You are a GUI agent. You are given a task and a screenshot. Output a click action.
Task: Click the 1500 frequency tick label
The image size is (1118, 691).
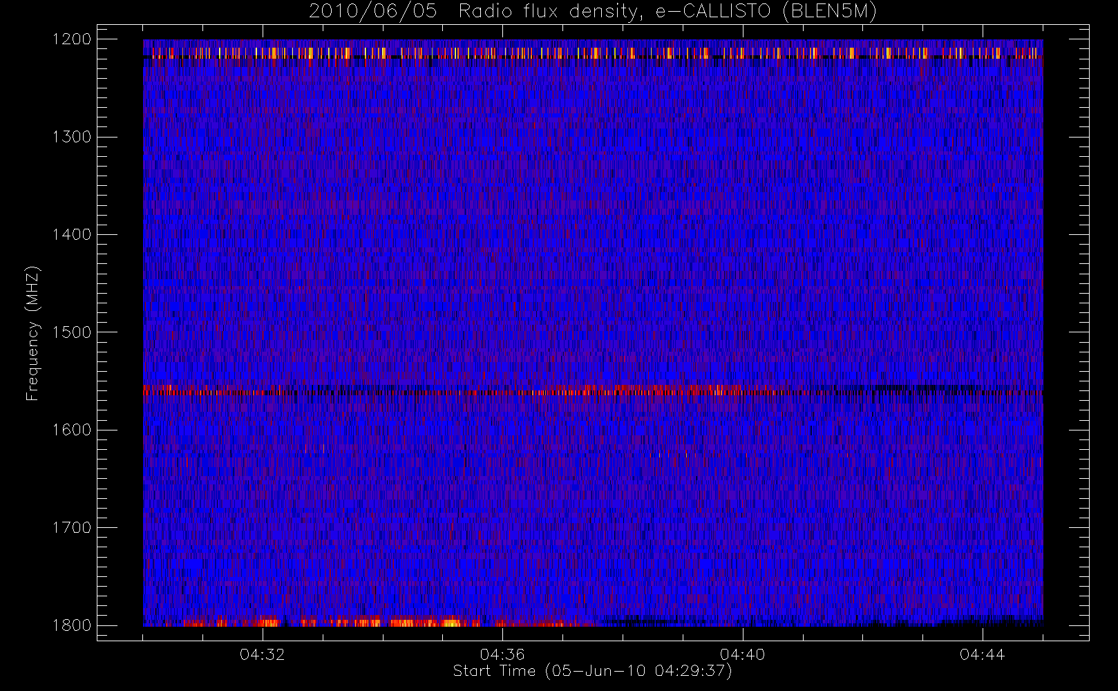pos(73,332)
